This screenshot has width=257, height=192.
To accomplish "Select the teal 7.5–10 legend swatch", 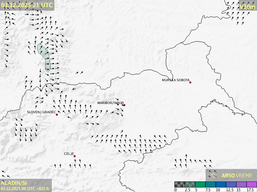I will [211, 184].
